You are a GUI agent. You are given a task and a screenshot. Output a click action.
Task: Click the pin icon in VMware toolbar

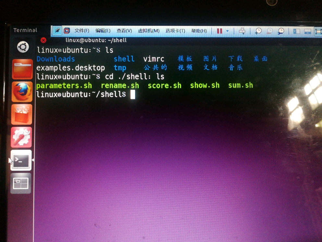[57, 31]
